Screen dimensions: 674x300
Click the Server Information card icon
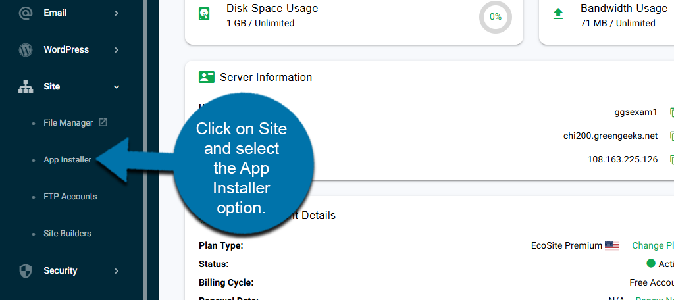pyautogui.click(x=207, y=77)
